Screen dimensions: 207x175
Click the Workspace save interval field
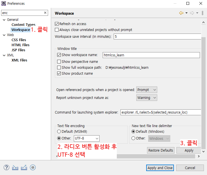(157, 36)
